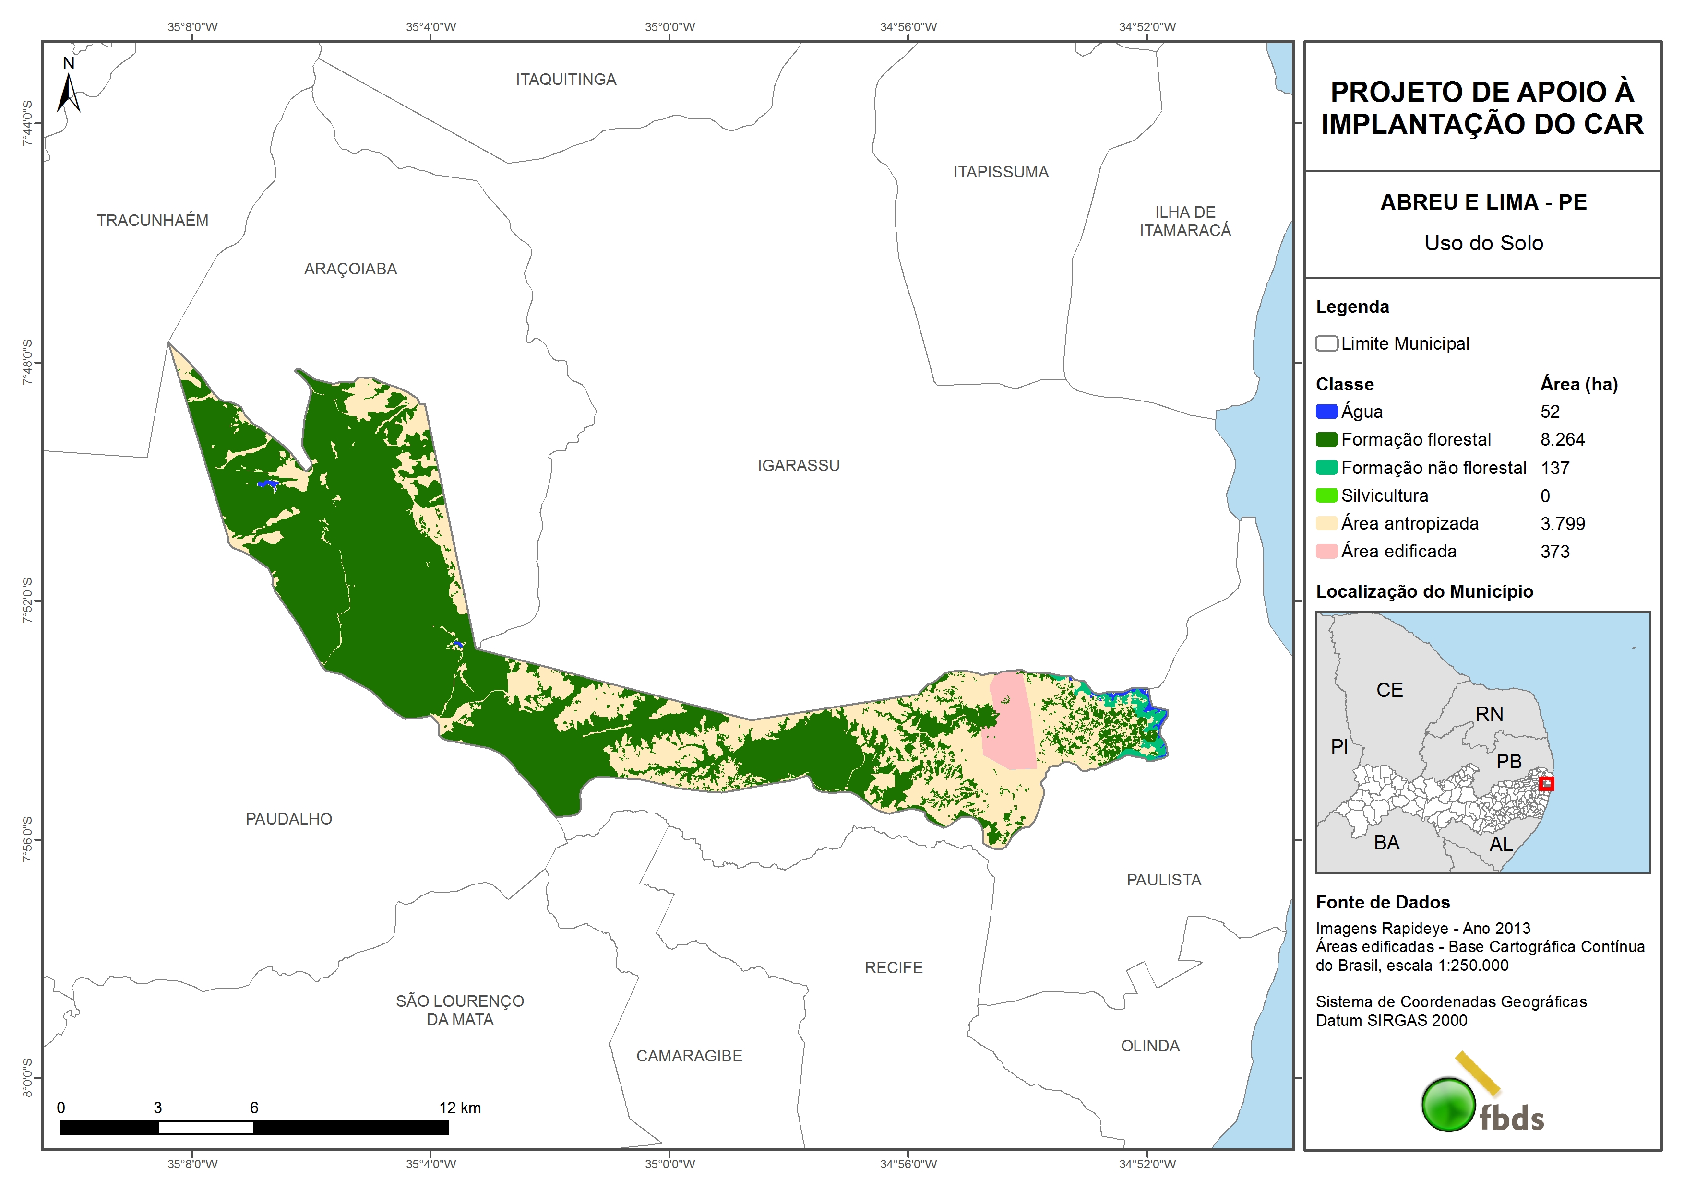Click the Limite Municipal legend symbol
This screenshot has width=1684, height=1190.
click(1326, 344)
